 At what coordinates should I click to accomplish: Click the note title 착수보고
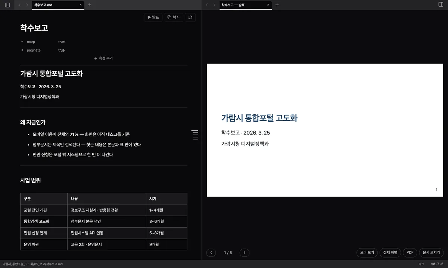click(x=34, y=28)
